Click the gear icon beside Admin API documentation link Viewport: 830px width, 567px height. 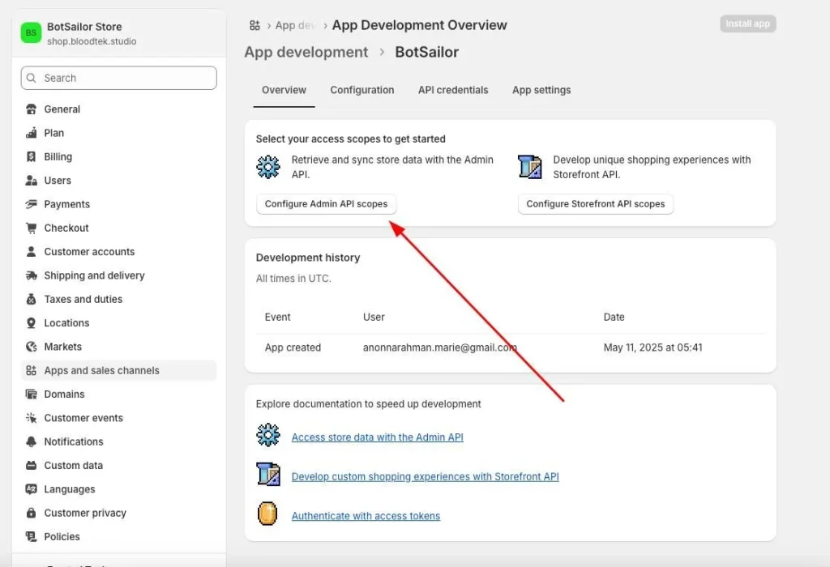pyautogui.click(x=268, y=435)
